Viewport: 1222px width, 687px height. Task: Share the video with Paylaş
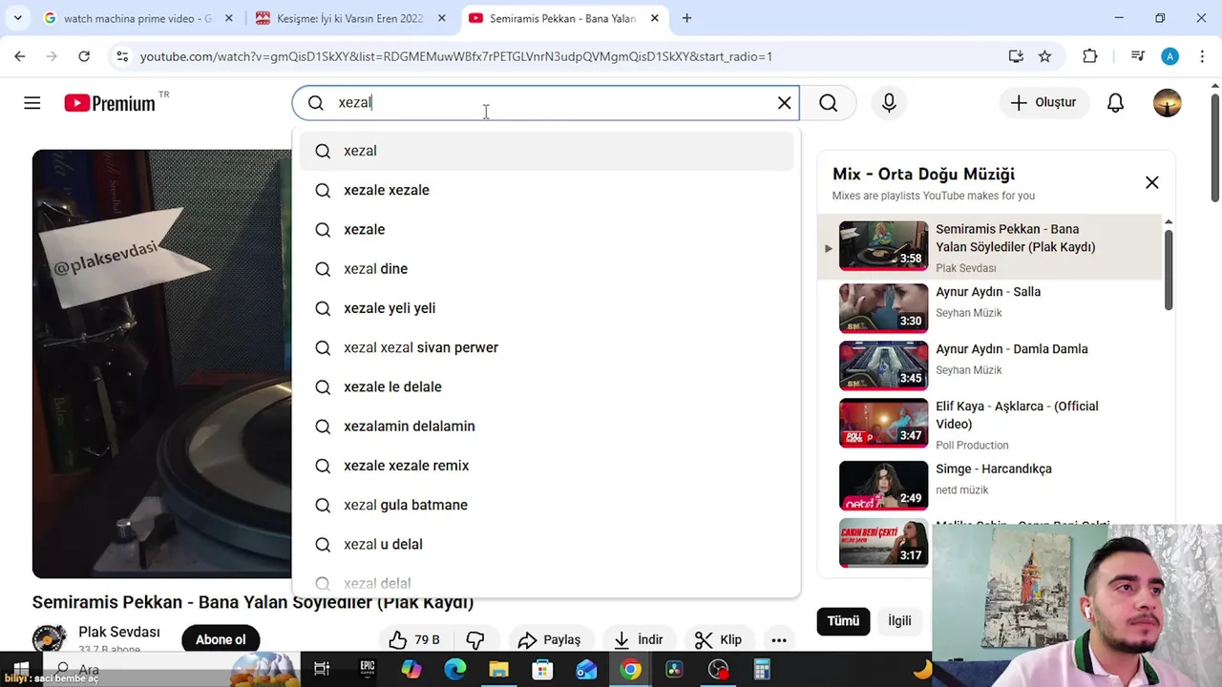click(549, 639)
